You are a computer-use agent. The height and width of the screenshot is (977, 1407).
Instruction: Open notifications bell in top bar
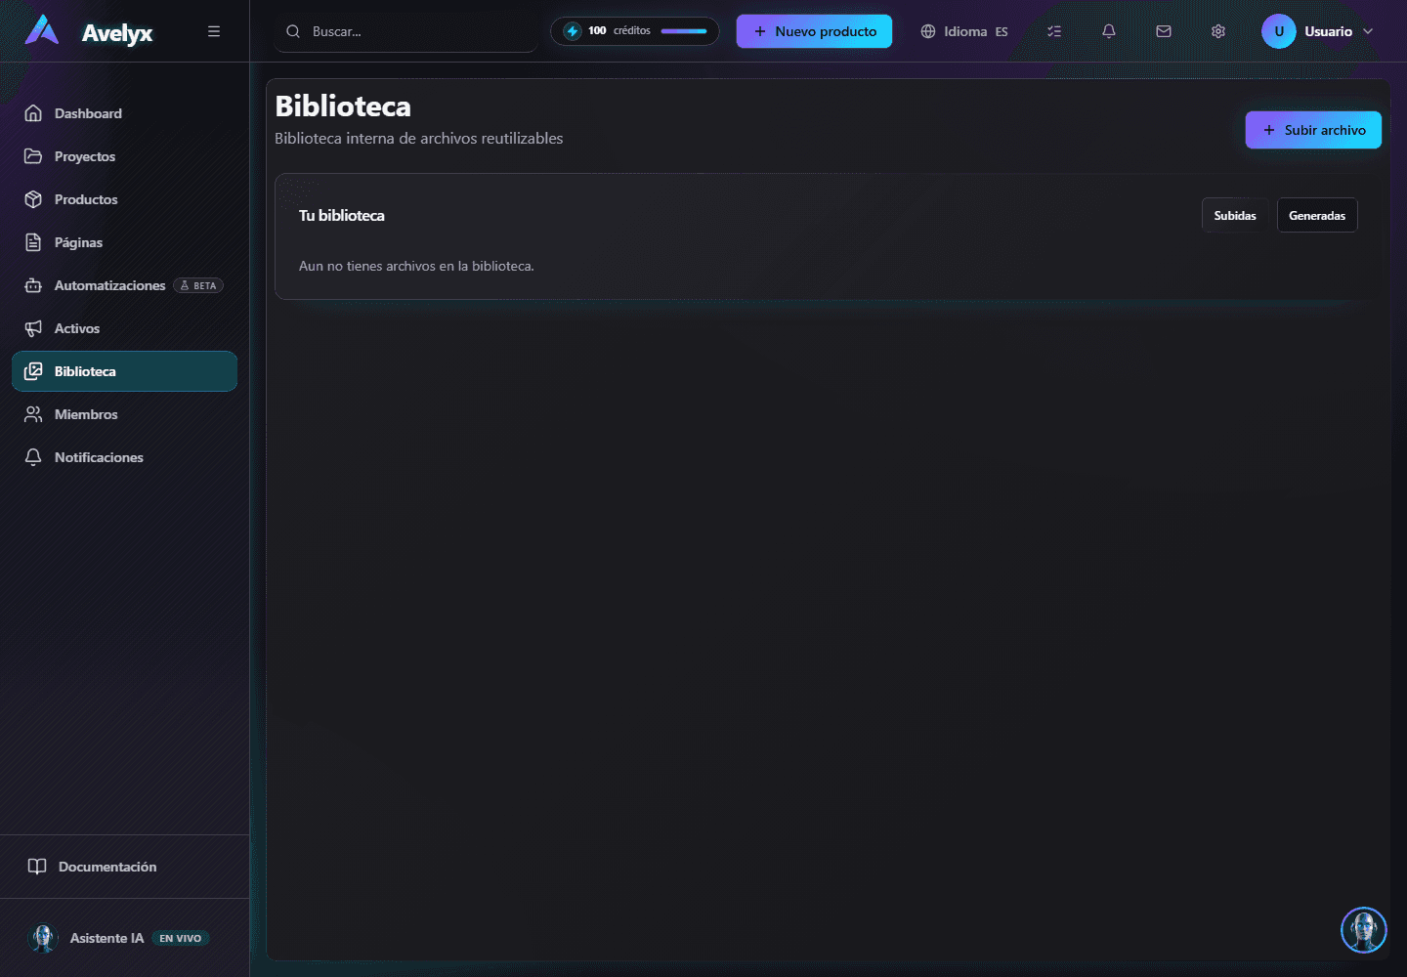[1109, 31]
